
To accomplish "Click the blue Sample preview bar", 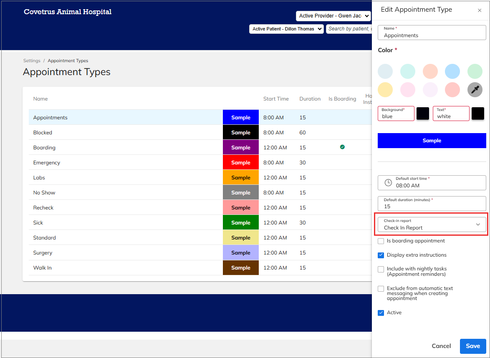I will [x=432, y=141].
